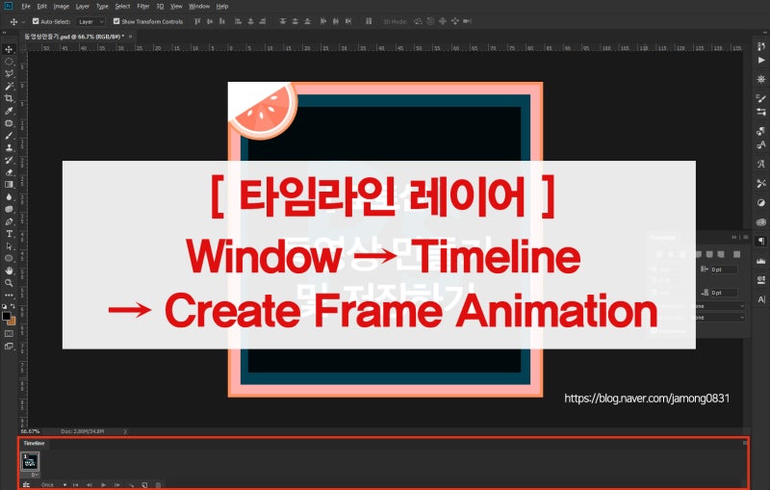This screenshot has height=490, width=770.
Task: Open the Glyphs panel icon
Action: coord(761,164)
